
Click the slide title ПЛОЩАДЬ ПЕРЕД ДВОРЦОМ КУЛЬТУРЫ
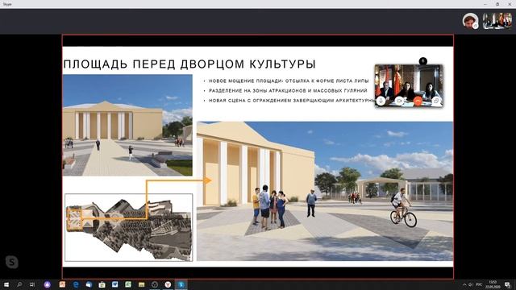click(x=189, y=64)
